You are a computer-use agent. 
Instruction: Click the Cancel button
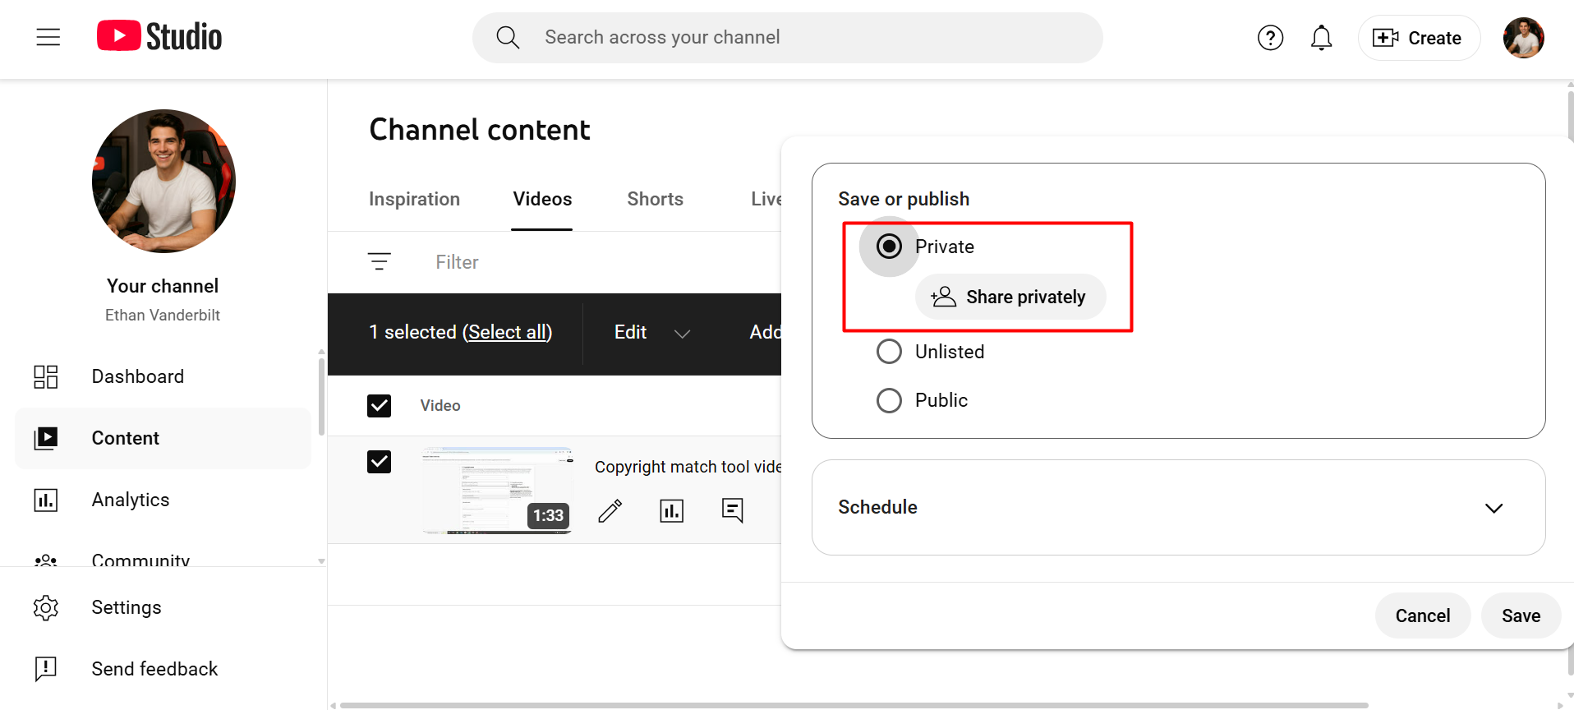tap(1422, 615)
